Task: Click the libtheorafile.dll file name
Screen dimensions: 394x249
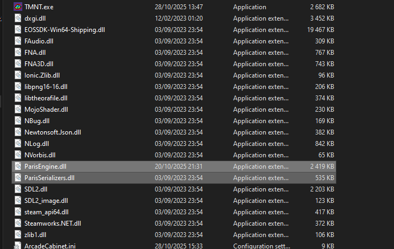Action: (46, 98)
